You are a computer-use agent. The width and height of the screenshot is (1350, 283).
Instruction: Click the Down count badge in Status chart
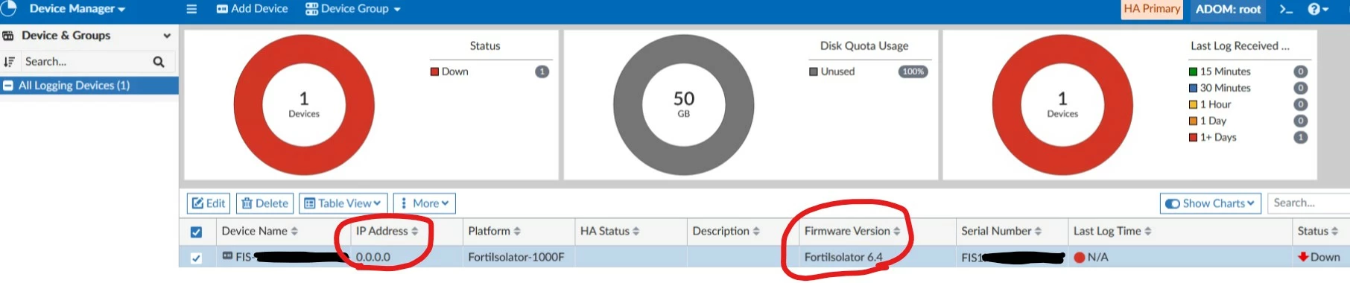click(542, 71)
